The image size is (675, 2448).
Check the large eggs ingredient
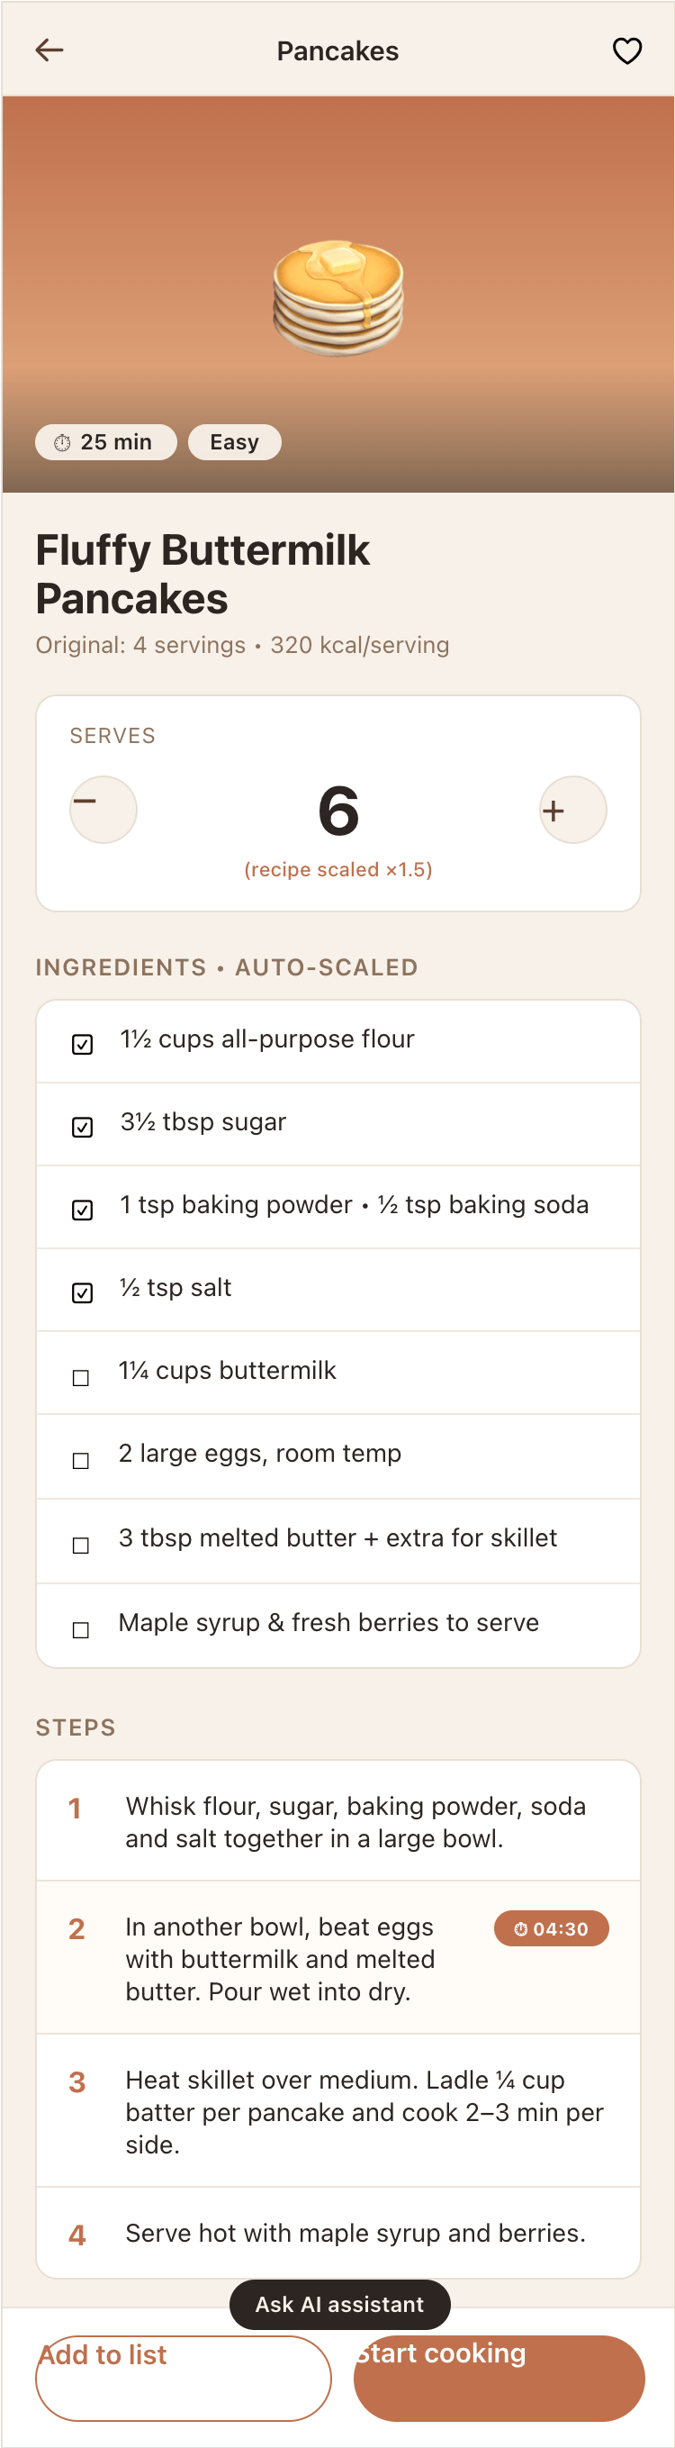[81, 1460]
